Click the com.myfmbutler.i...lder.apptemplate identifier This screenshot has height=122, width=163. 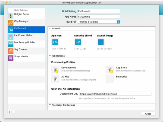tap(79, 80)
